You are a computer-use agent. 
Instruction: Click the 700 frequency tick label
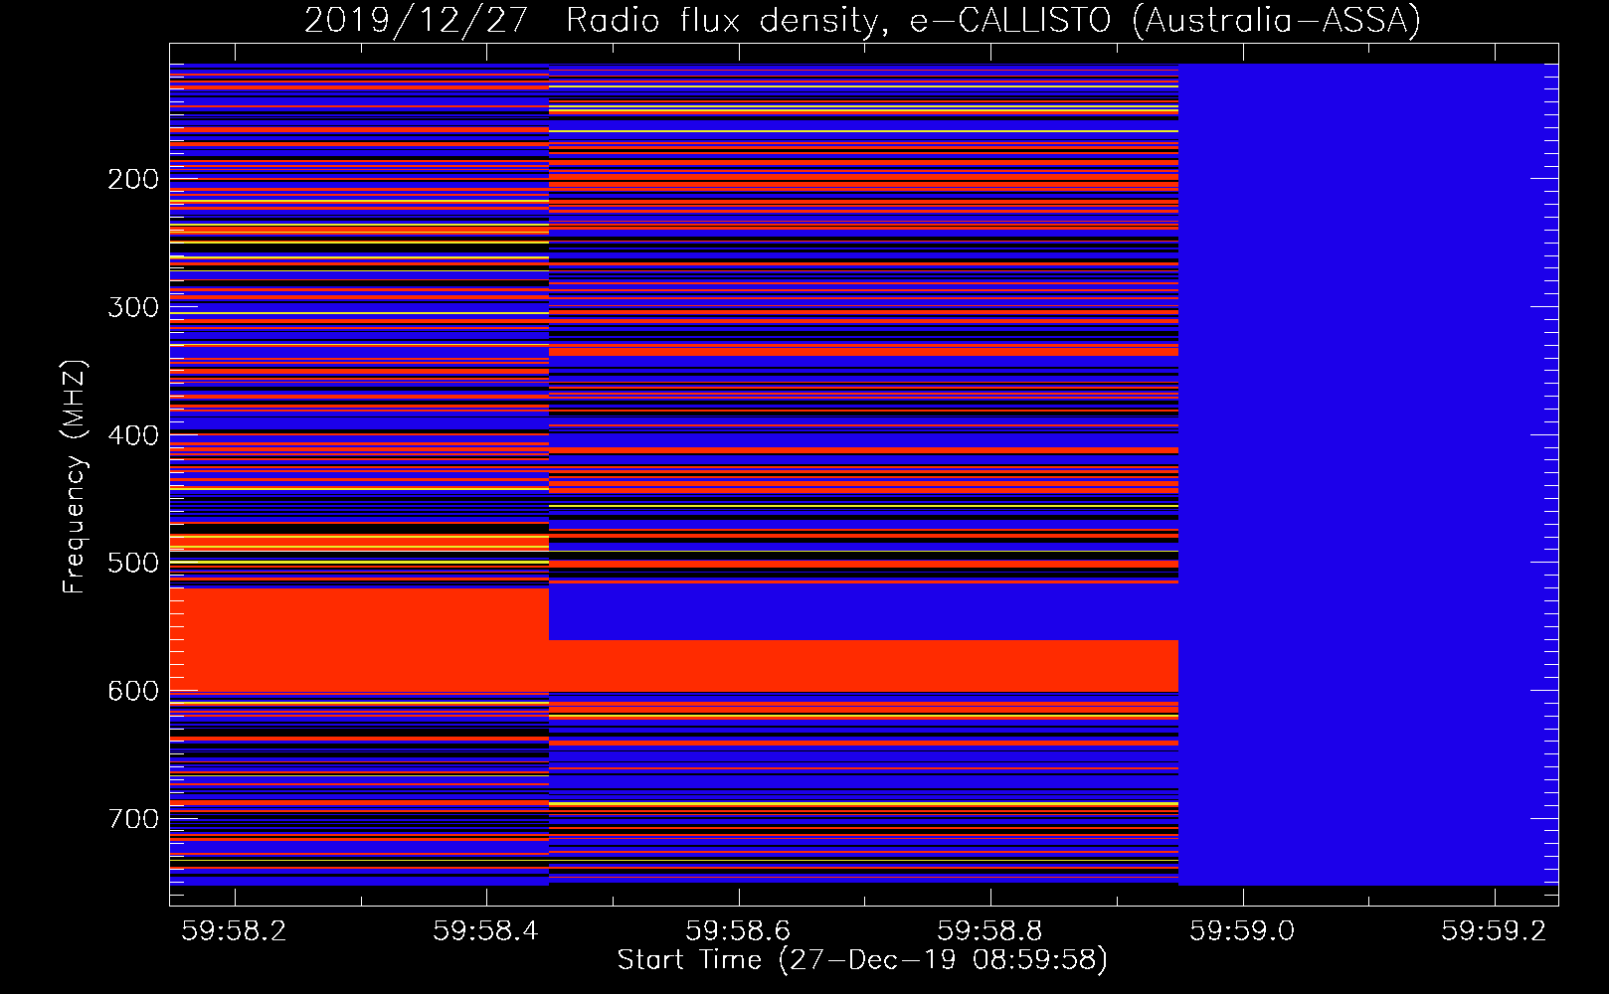[133, 819]
